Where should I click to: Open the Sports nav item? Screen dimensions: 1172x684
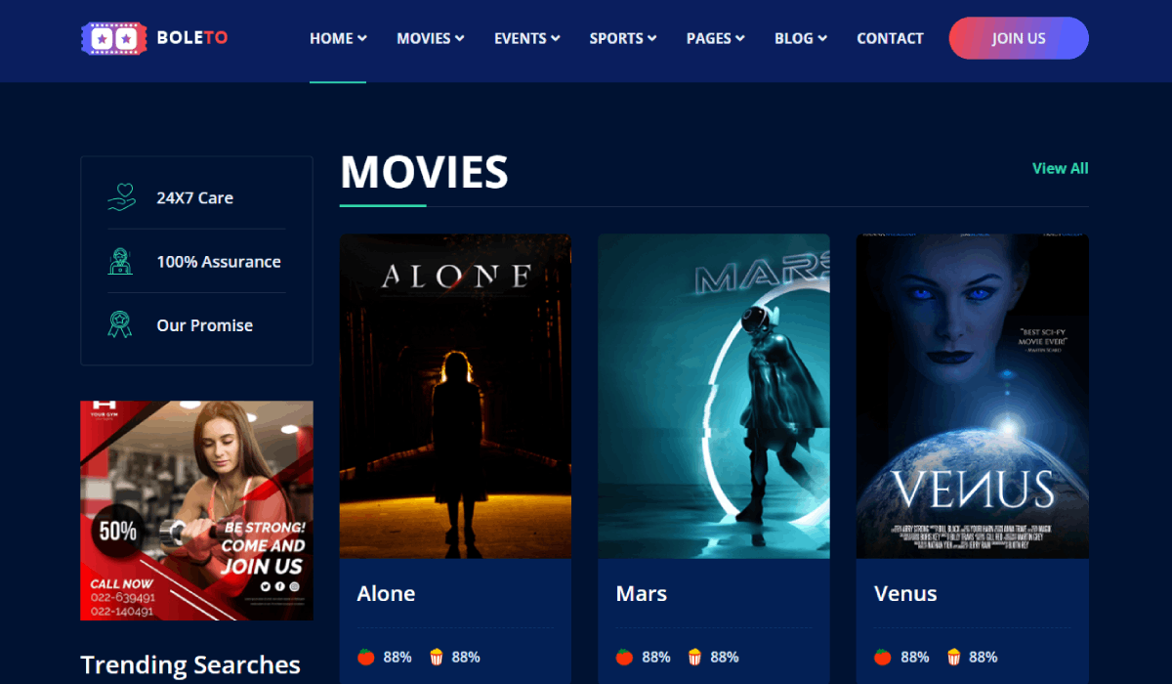click(x=623, y=38)
